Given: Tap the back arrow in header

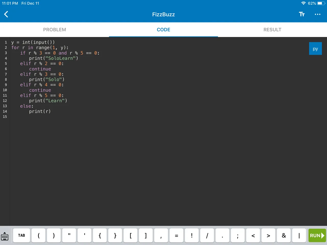Looking at the screenshot, I should [x=6, y=14].
